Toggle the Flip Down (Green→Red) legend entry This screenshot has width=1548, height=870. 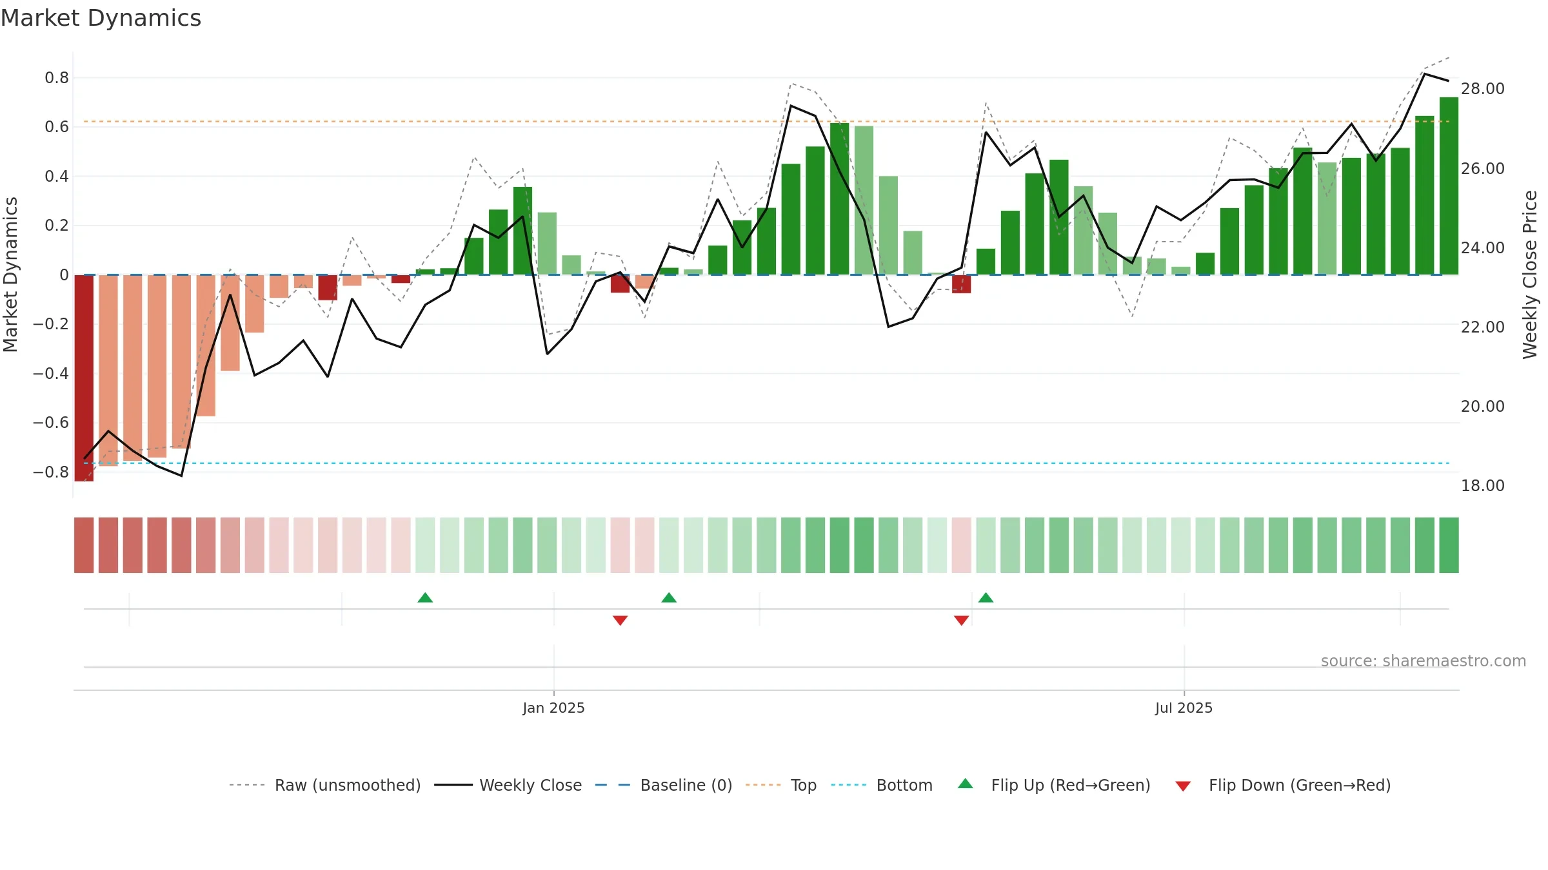tap(1283, 785)
